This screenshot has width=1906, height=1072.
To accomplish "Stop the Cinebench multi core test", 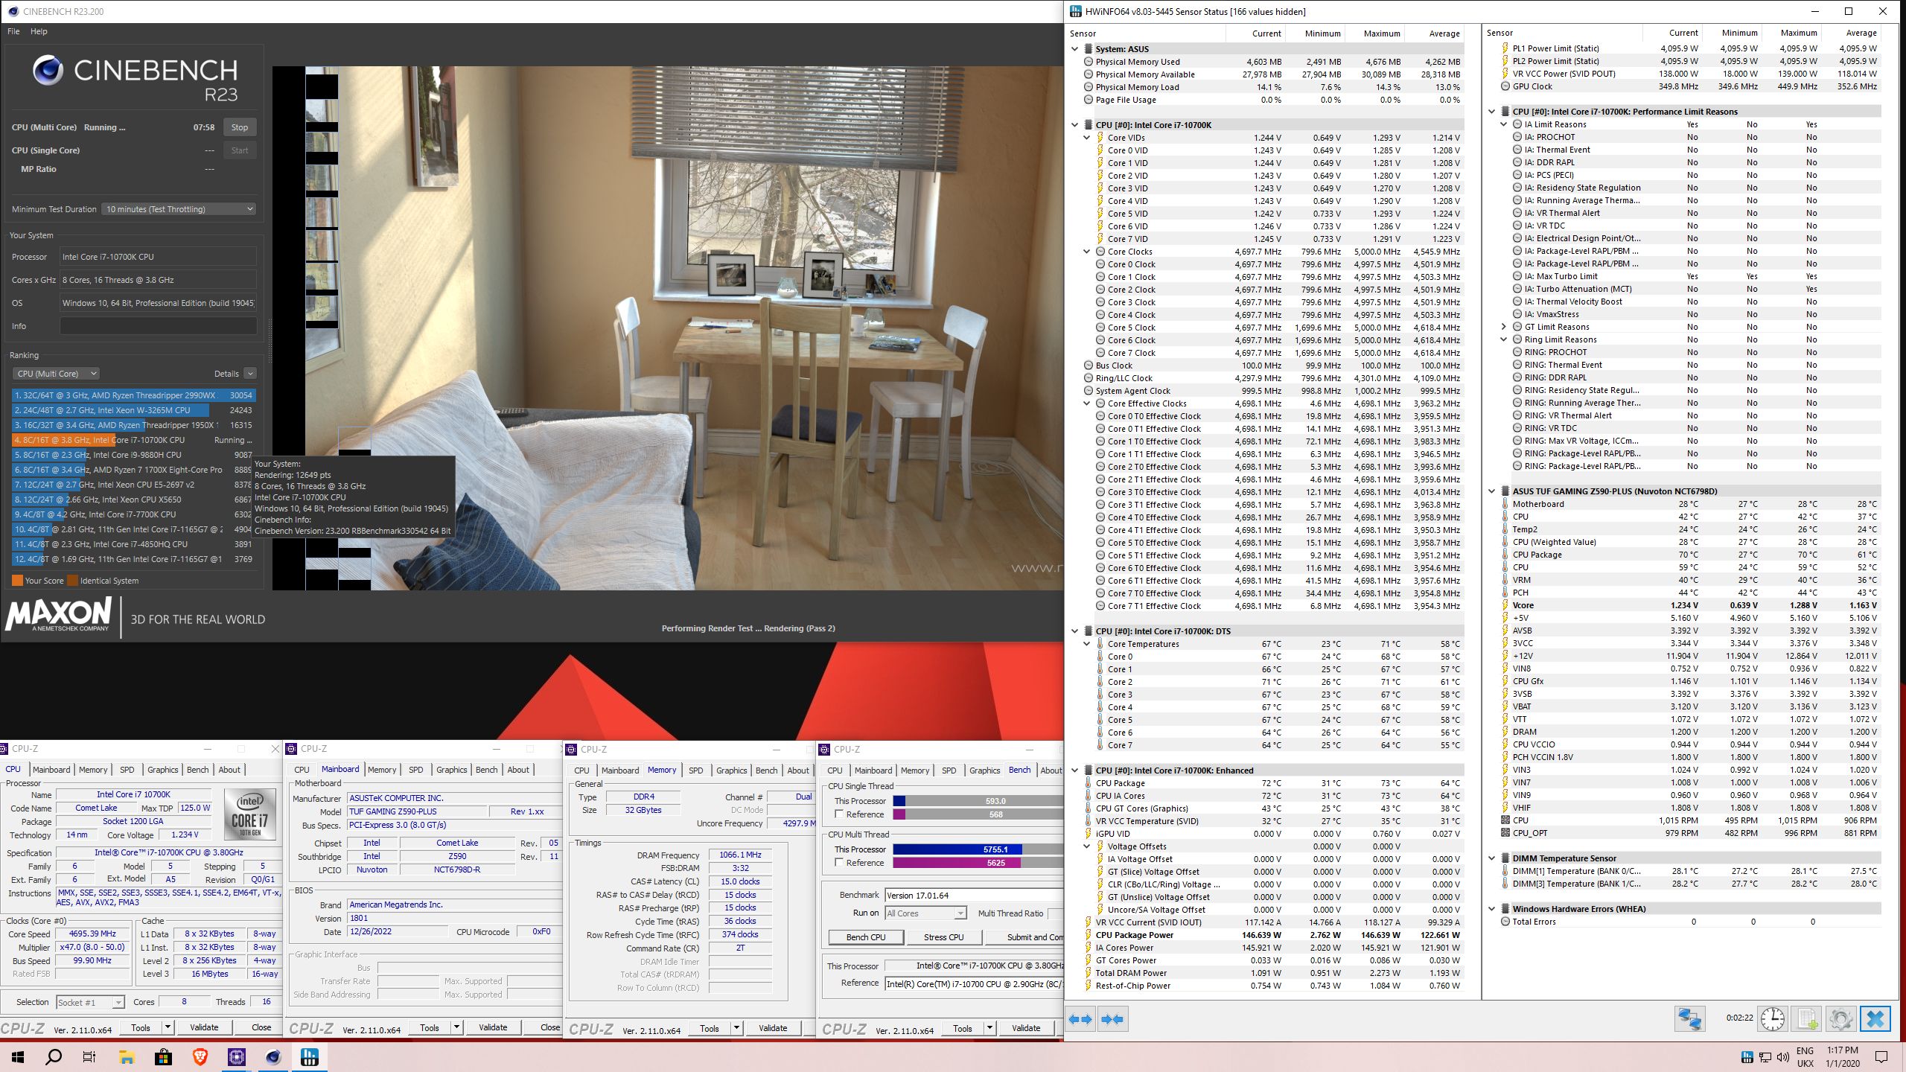I will tap(240, 127).
